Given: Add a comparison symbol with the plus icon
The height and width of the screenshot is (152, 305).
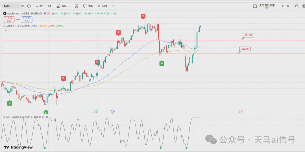Looking at the screenshot, I should click(29, 6).
